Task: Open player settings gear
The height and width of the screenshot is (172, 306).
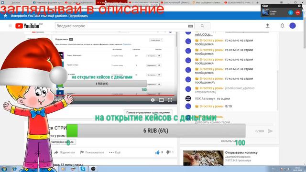Action: pos(153,100)
